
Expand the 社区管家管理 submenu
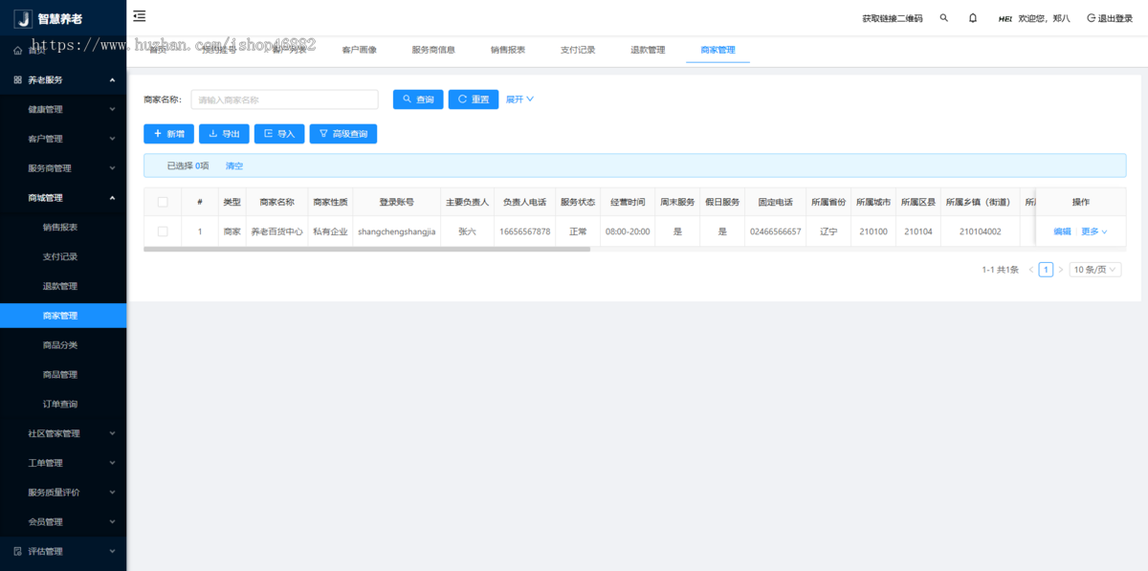pos(63,433)
